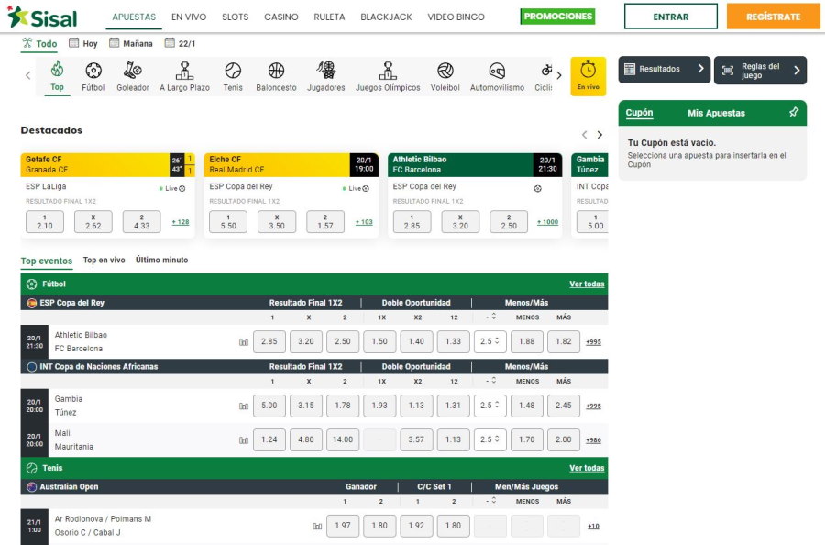Open the Resultados button
The image size is (825, 545).
tap(664, 69)
